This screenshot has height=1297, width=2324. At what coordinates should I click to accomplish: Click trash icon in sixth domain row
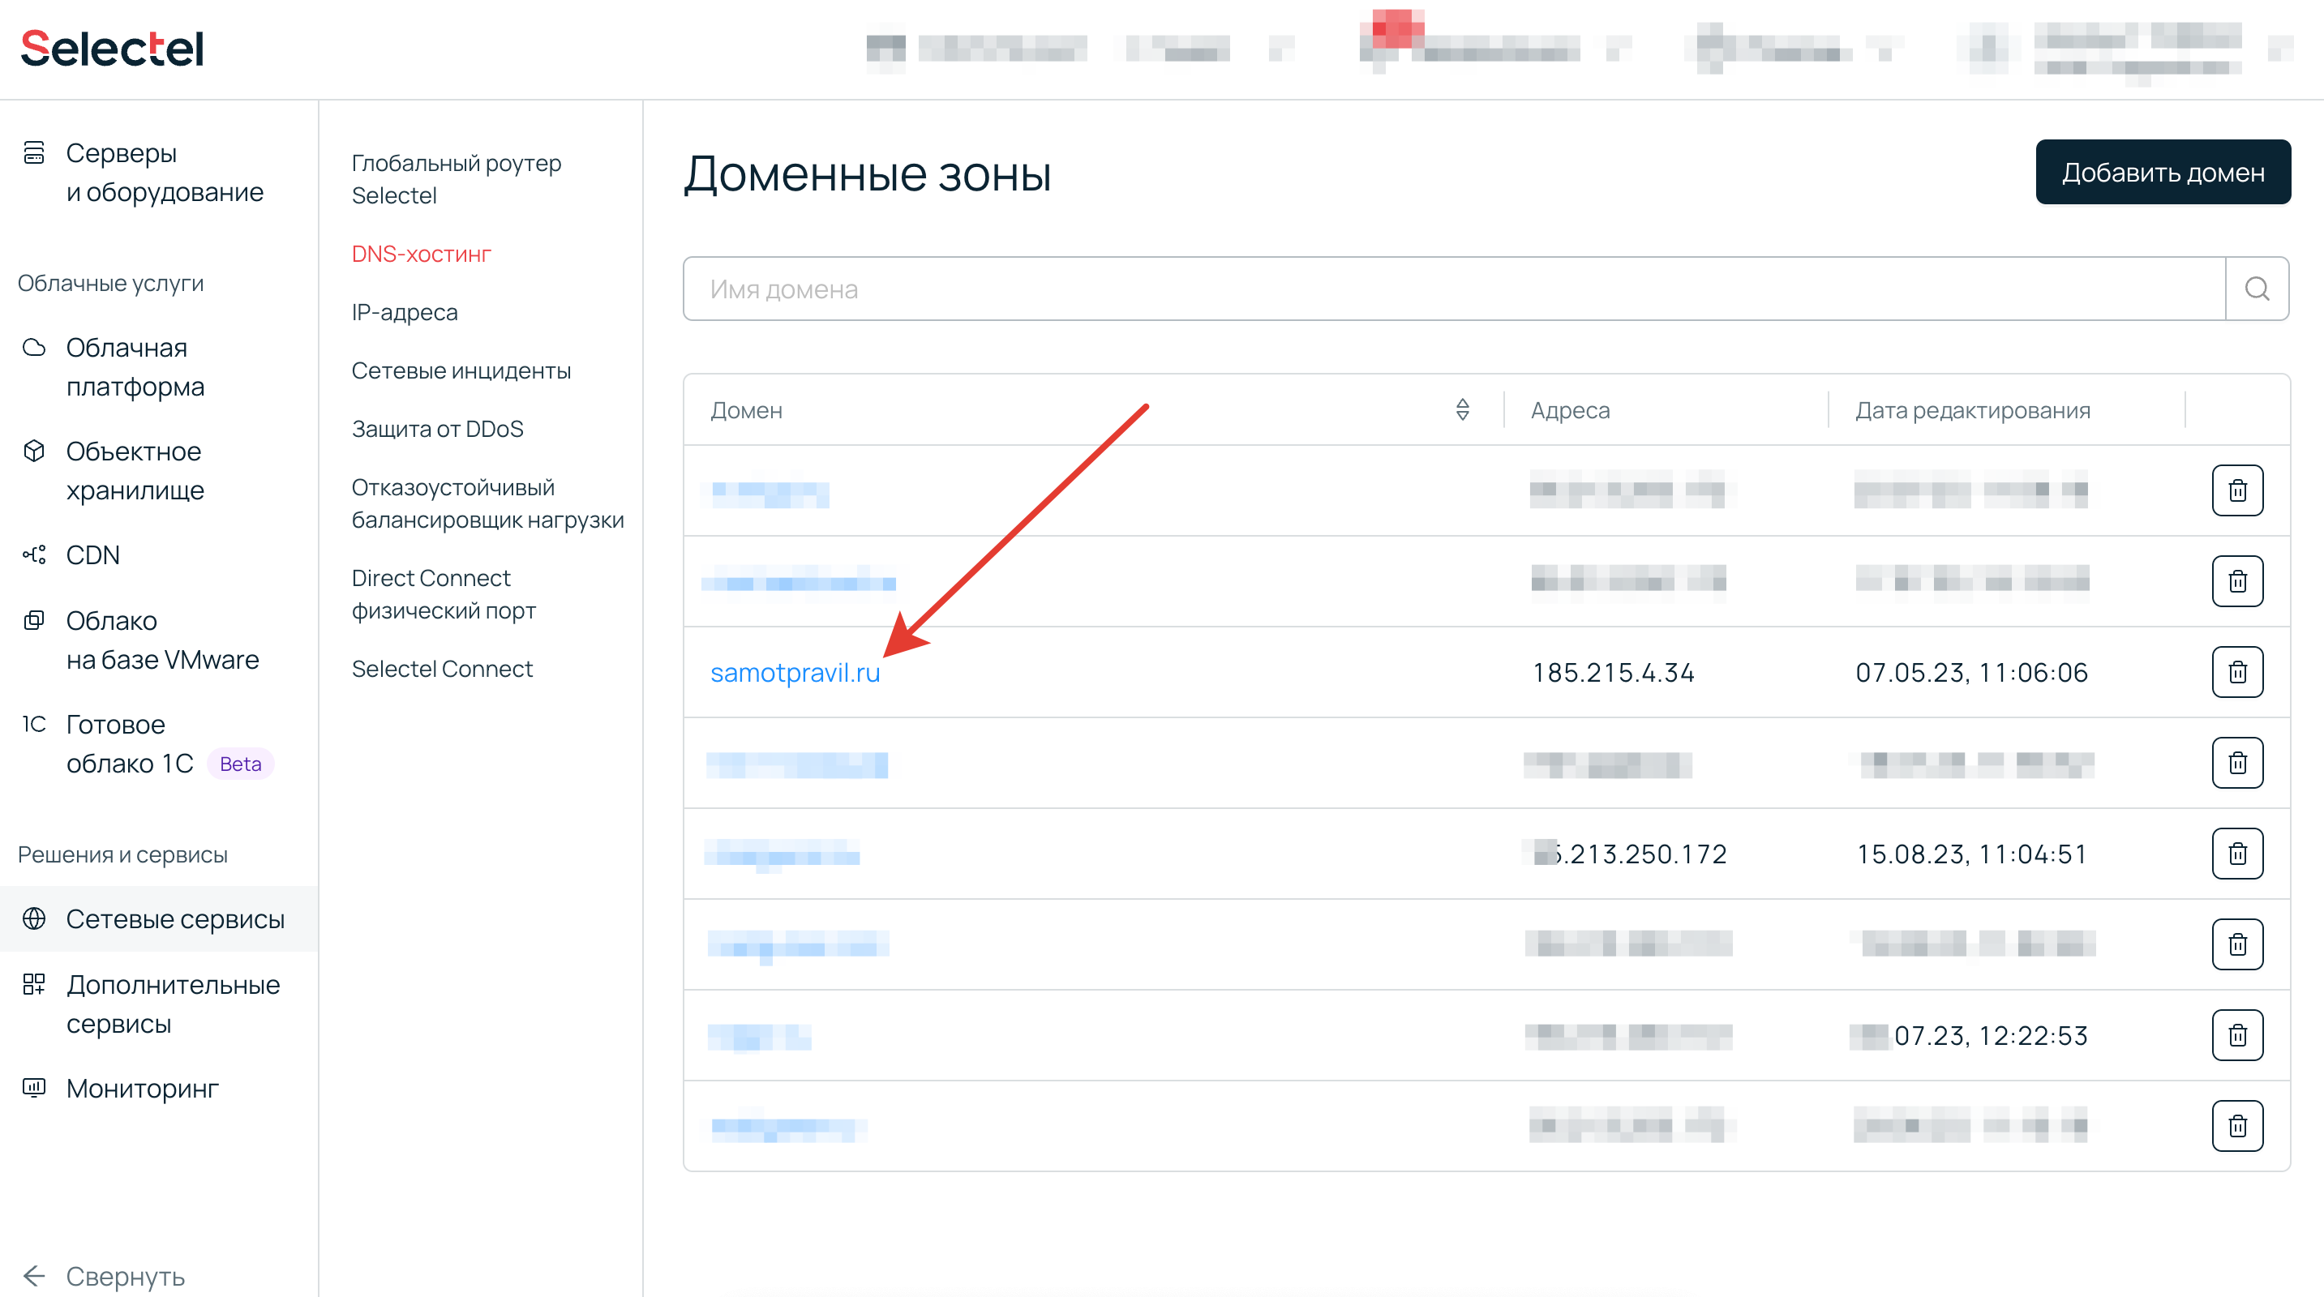(2237, 944)
